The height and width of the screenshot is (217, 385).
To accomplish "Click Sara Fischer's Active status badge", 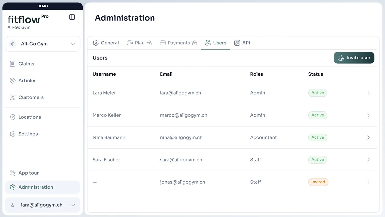I will (x=318, y=160).
